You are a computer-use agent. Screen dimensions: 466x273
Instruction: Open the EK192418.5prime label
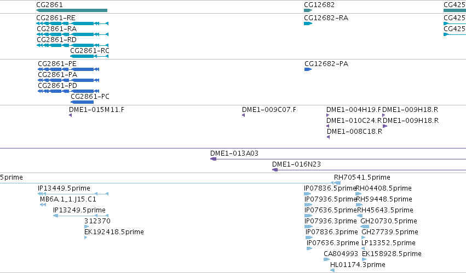coord(114,232)
